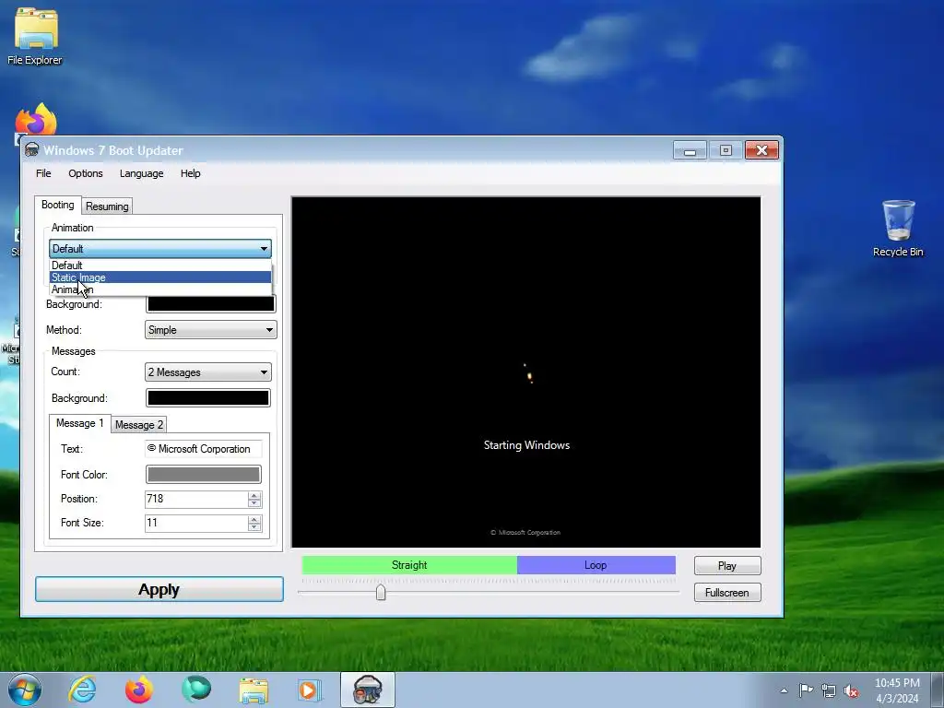Viewport: 944px width, 708px height.
Task: Click the Position value field
Action: pyautogui.click(x=196, y=499)
